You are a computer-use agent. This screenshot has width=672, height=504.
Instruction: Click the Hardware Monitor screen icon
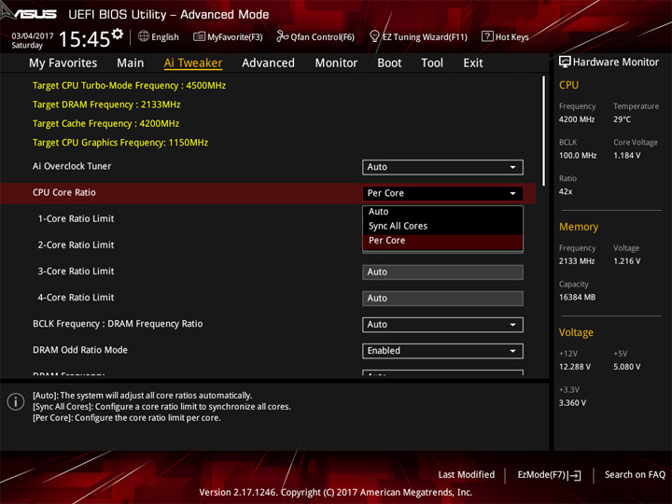pos(565,63)
